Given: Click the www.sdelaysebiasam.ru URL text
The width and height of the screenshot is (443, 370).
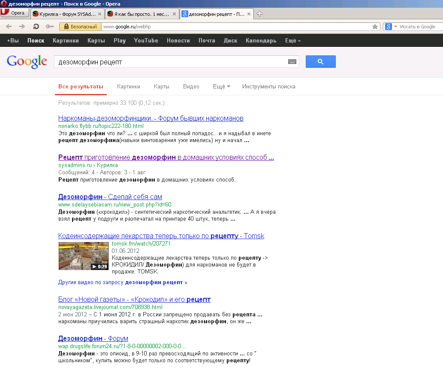Looking at the screenshot, I should pyautogui.click(x=115, y=204).
